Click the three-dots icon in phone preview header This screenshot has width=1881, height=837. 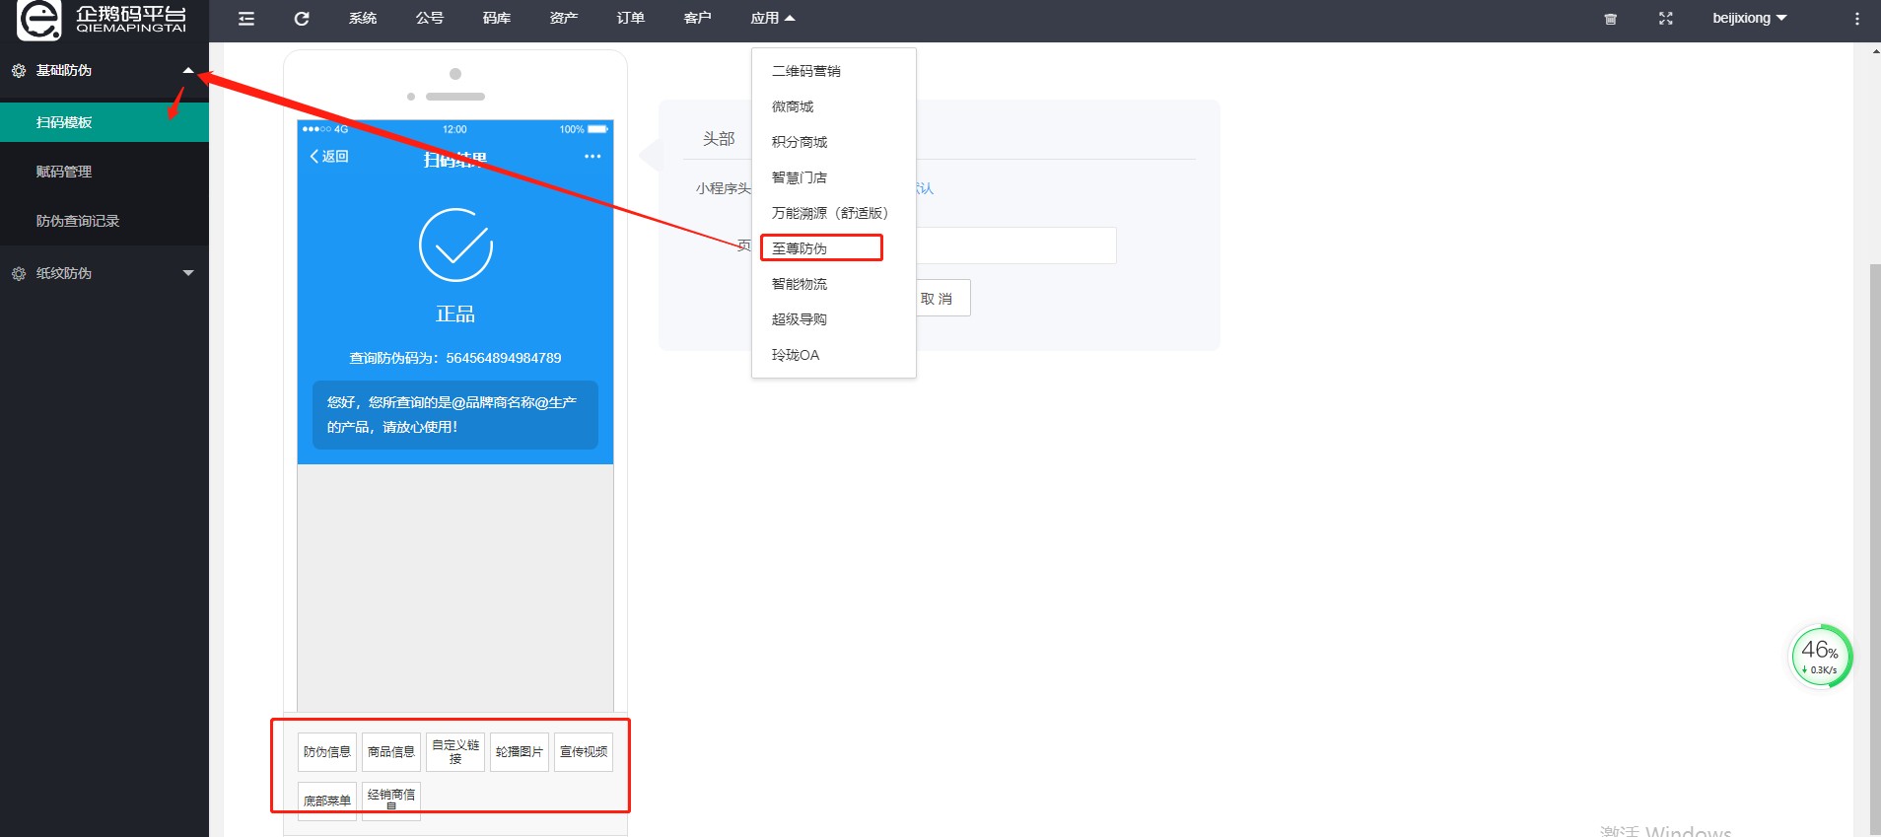[592, 157]
